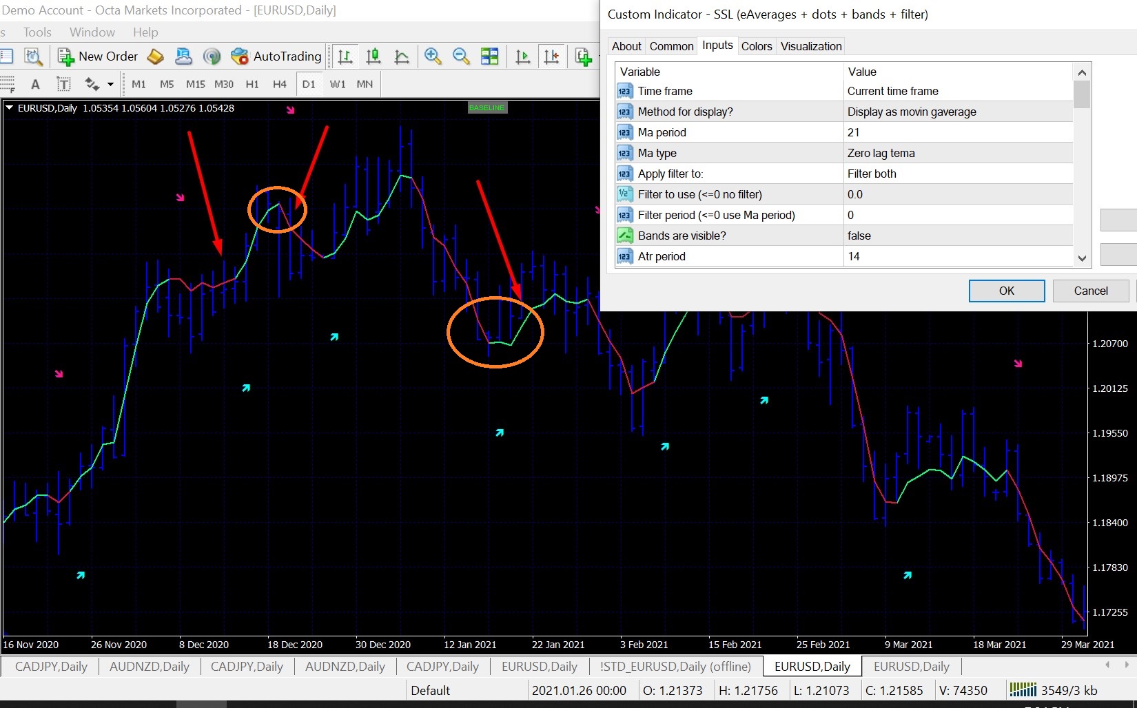Zoom in on the chart
Image resolution: width=1137 pixels, height=708 pixels.
pyautogui.click(x=433, y=56)
